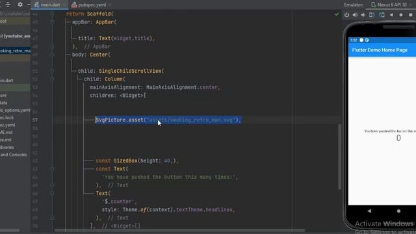Screen dimensions: 416x234
Task: Click 'children: <Widget>[' line
Action: [118, 96]
